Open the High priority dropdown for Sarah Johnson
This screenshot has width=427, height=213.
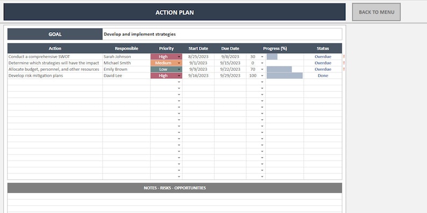pyautogui.click(x=179, y=57)
